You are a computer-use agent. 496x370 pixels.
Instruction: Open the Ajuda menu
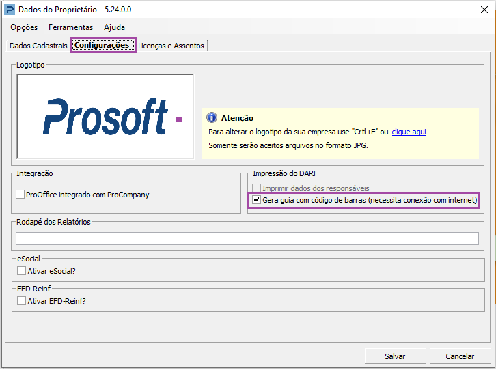[x=114, y=27]
